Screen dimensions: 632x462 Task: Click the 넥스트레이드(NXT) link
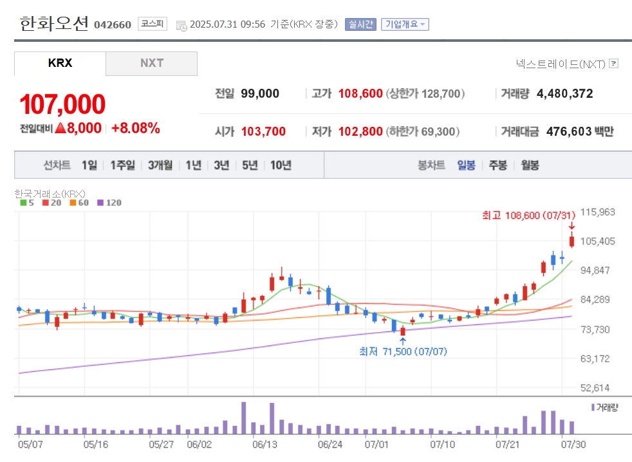point(561,64)
